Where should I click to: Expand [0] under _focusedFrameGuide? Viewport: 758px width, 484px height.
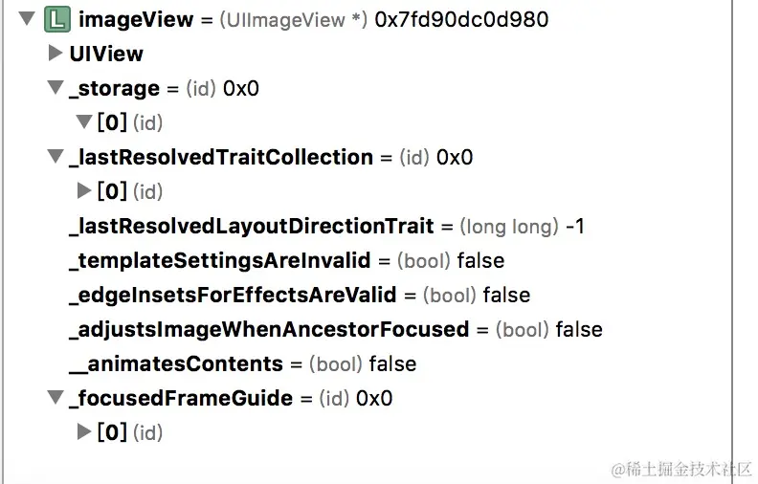[x=84, y=432]
